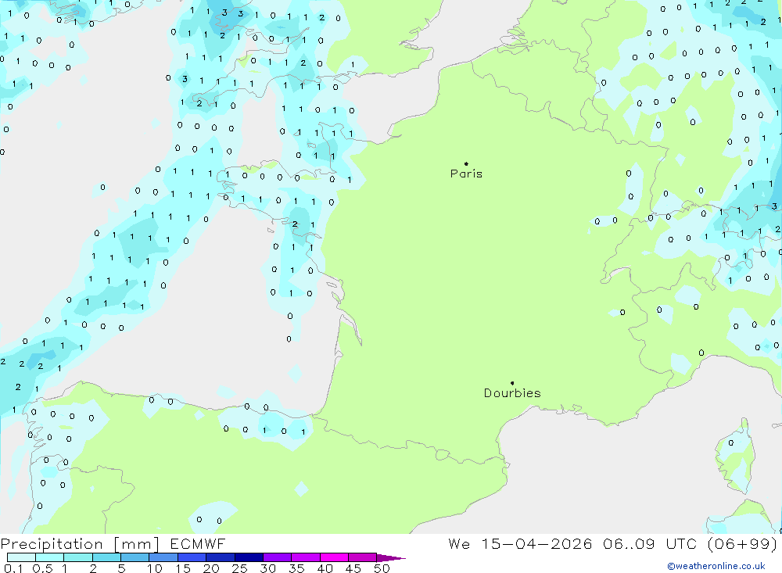Click the Dourbies location label

point(512,393)
